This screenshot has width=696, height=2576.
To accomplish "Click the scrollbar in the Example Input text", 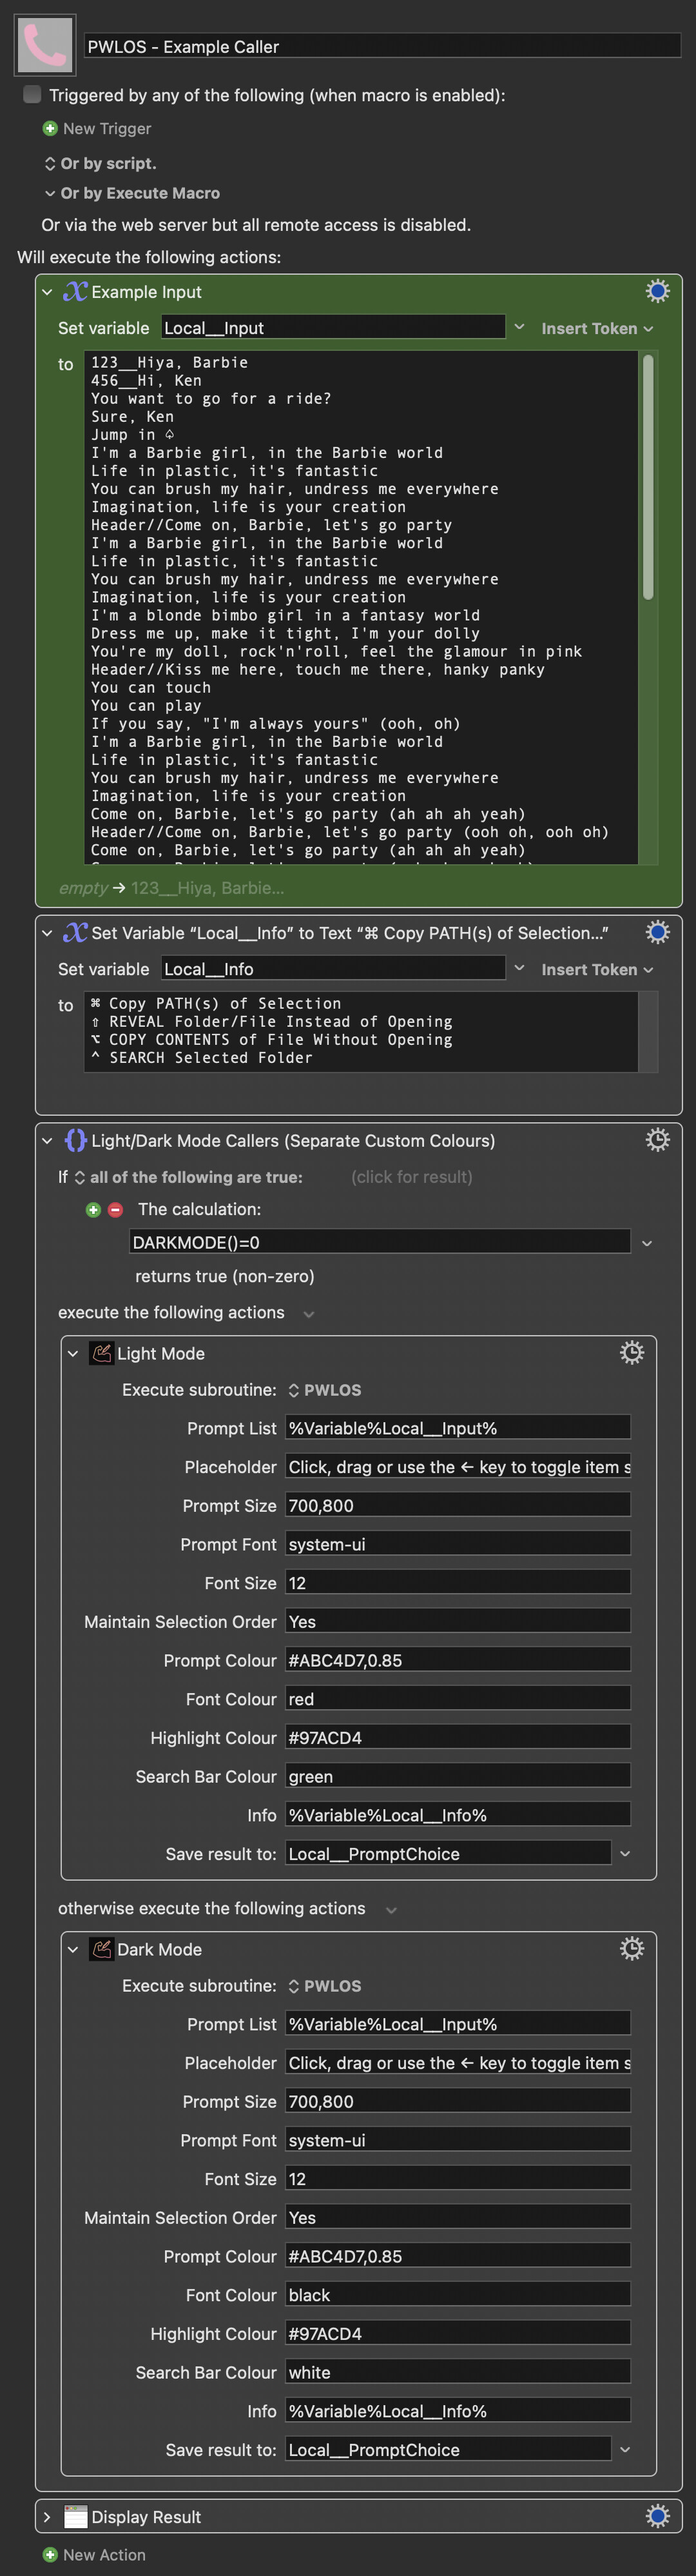I will tap(648, 478).
